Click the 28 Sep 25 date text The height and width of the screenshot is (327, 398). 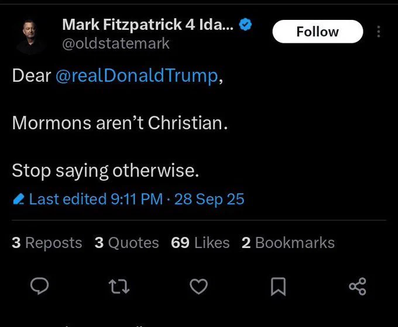click(209, 199)
